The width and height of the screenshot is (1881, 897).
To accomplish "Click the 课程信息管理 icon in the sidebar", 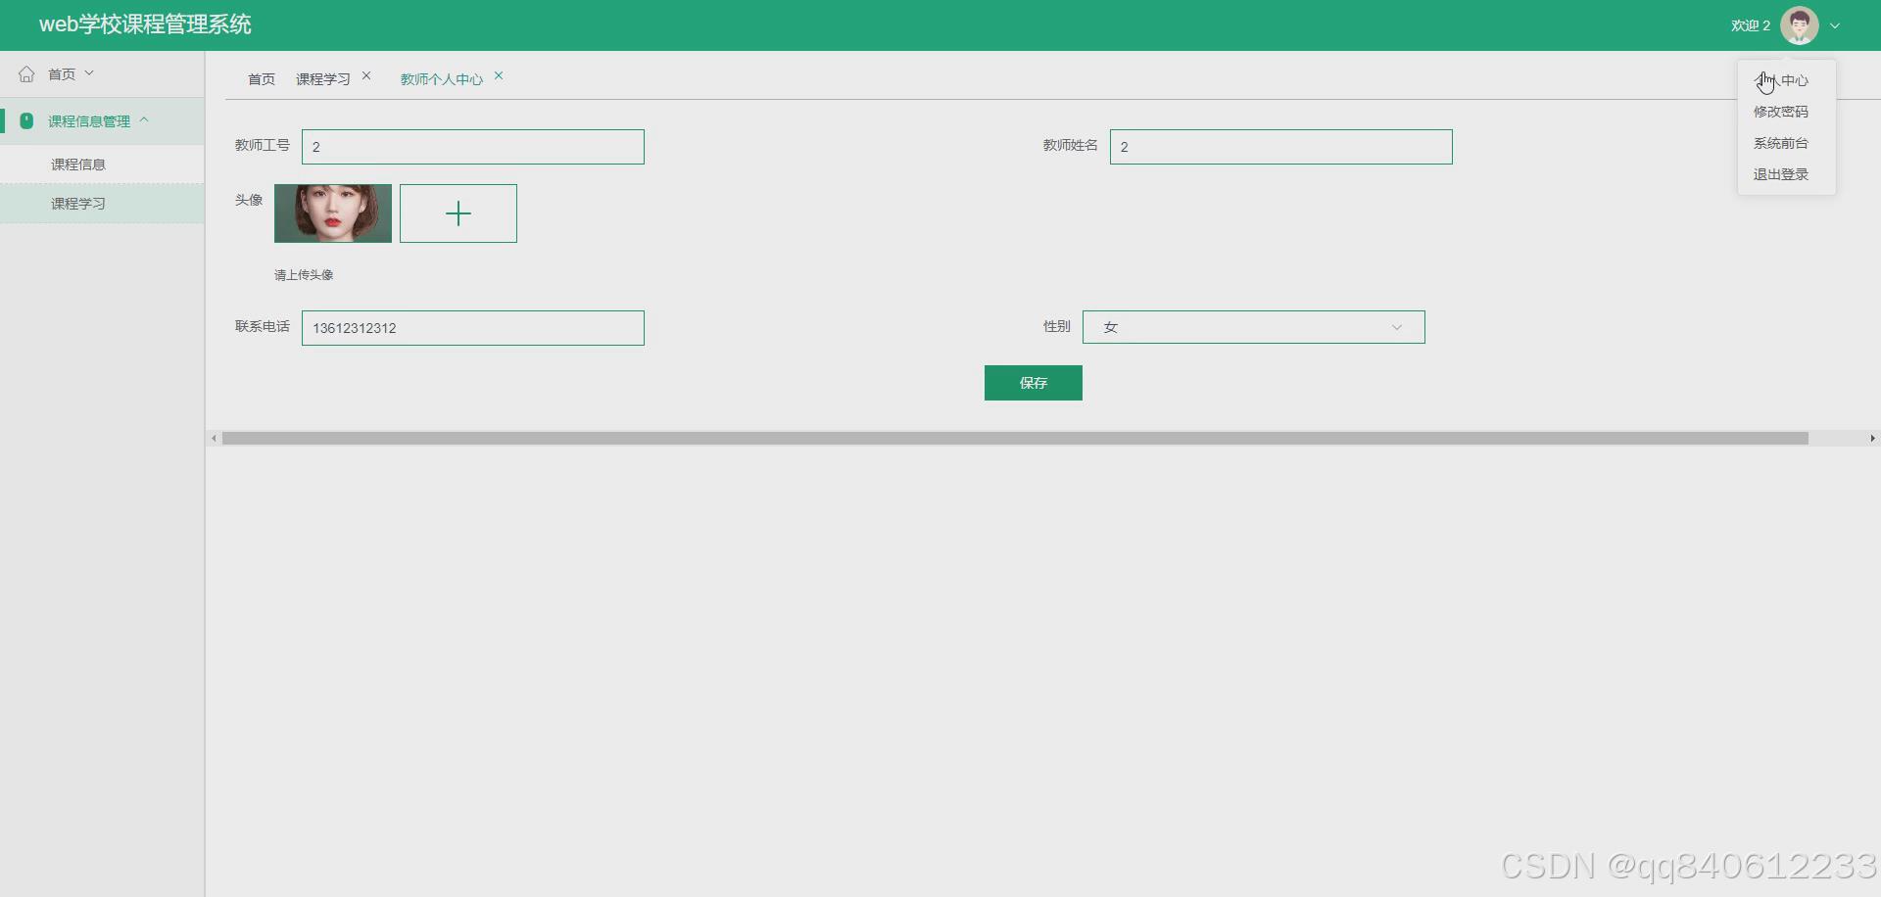I will click(26, 119).
